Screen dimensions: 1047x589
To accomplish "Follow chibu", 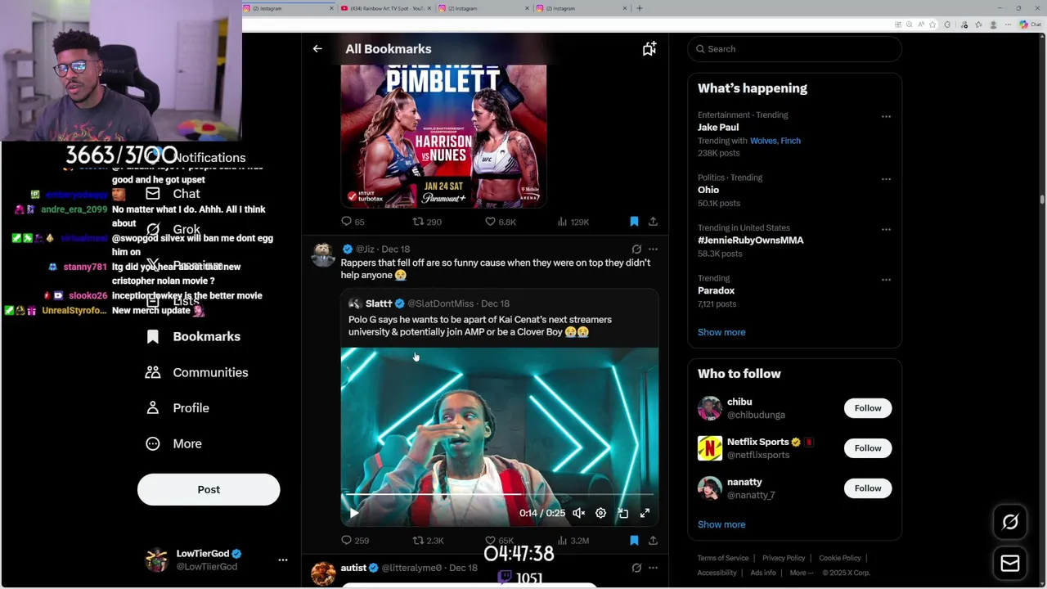I will pyautogui.click(x=868, y=408).
